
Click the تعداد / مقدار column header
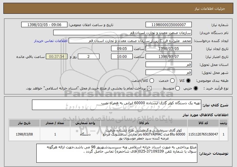(x=55, y=123)
